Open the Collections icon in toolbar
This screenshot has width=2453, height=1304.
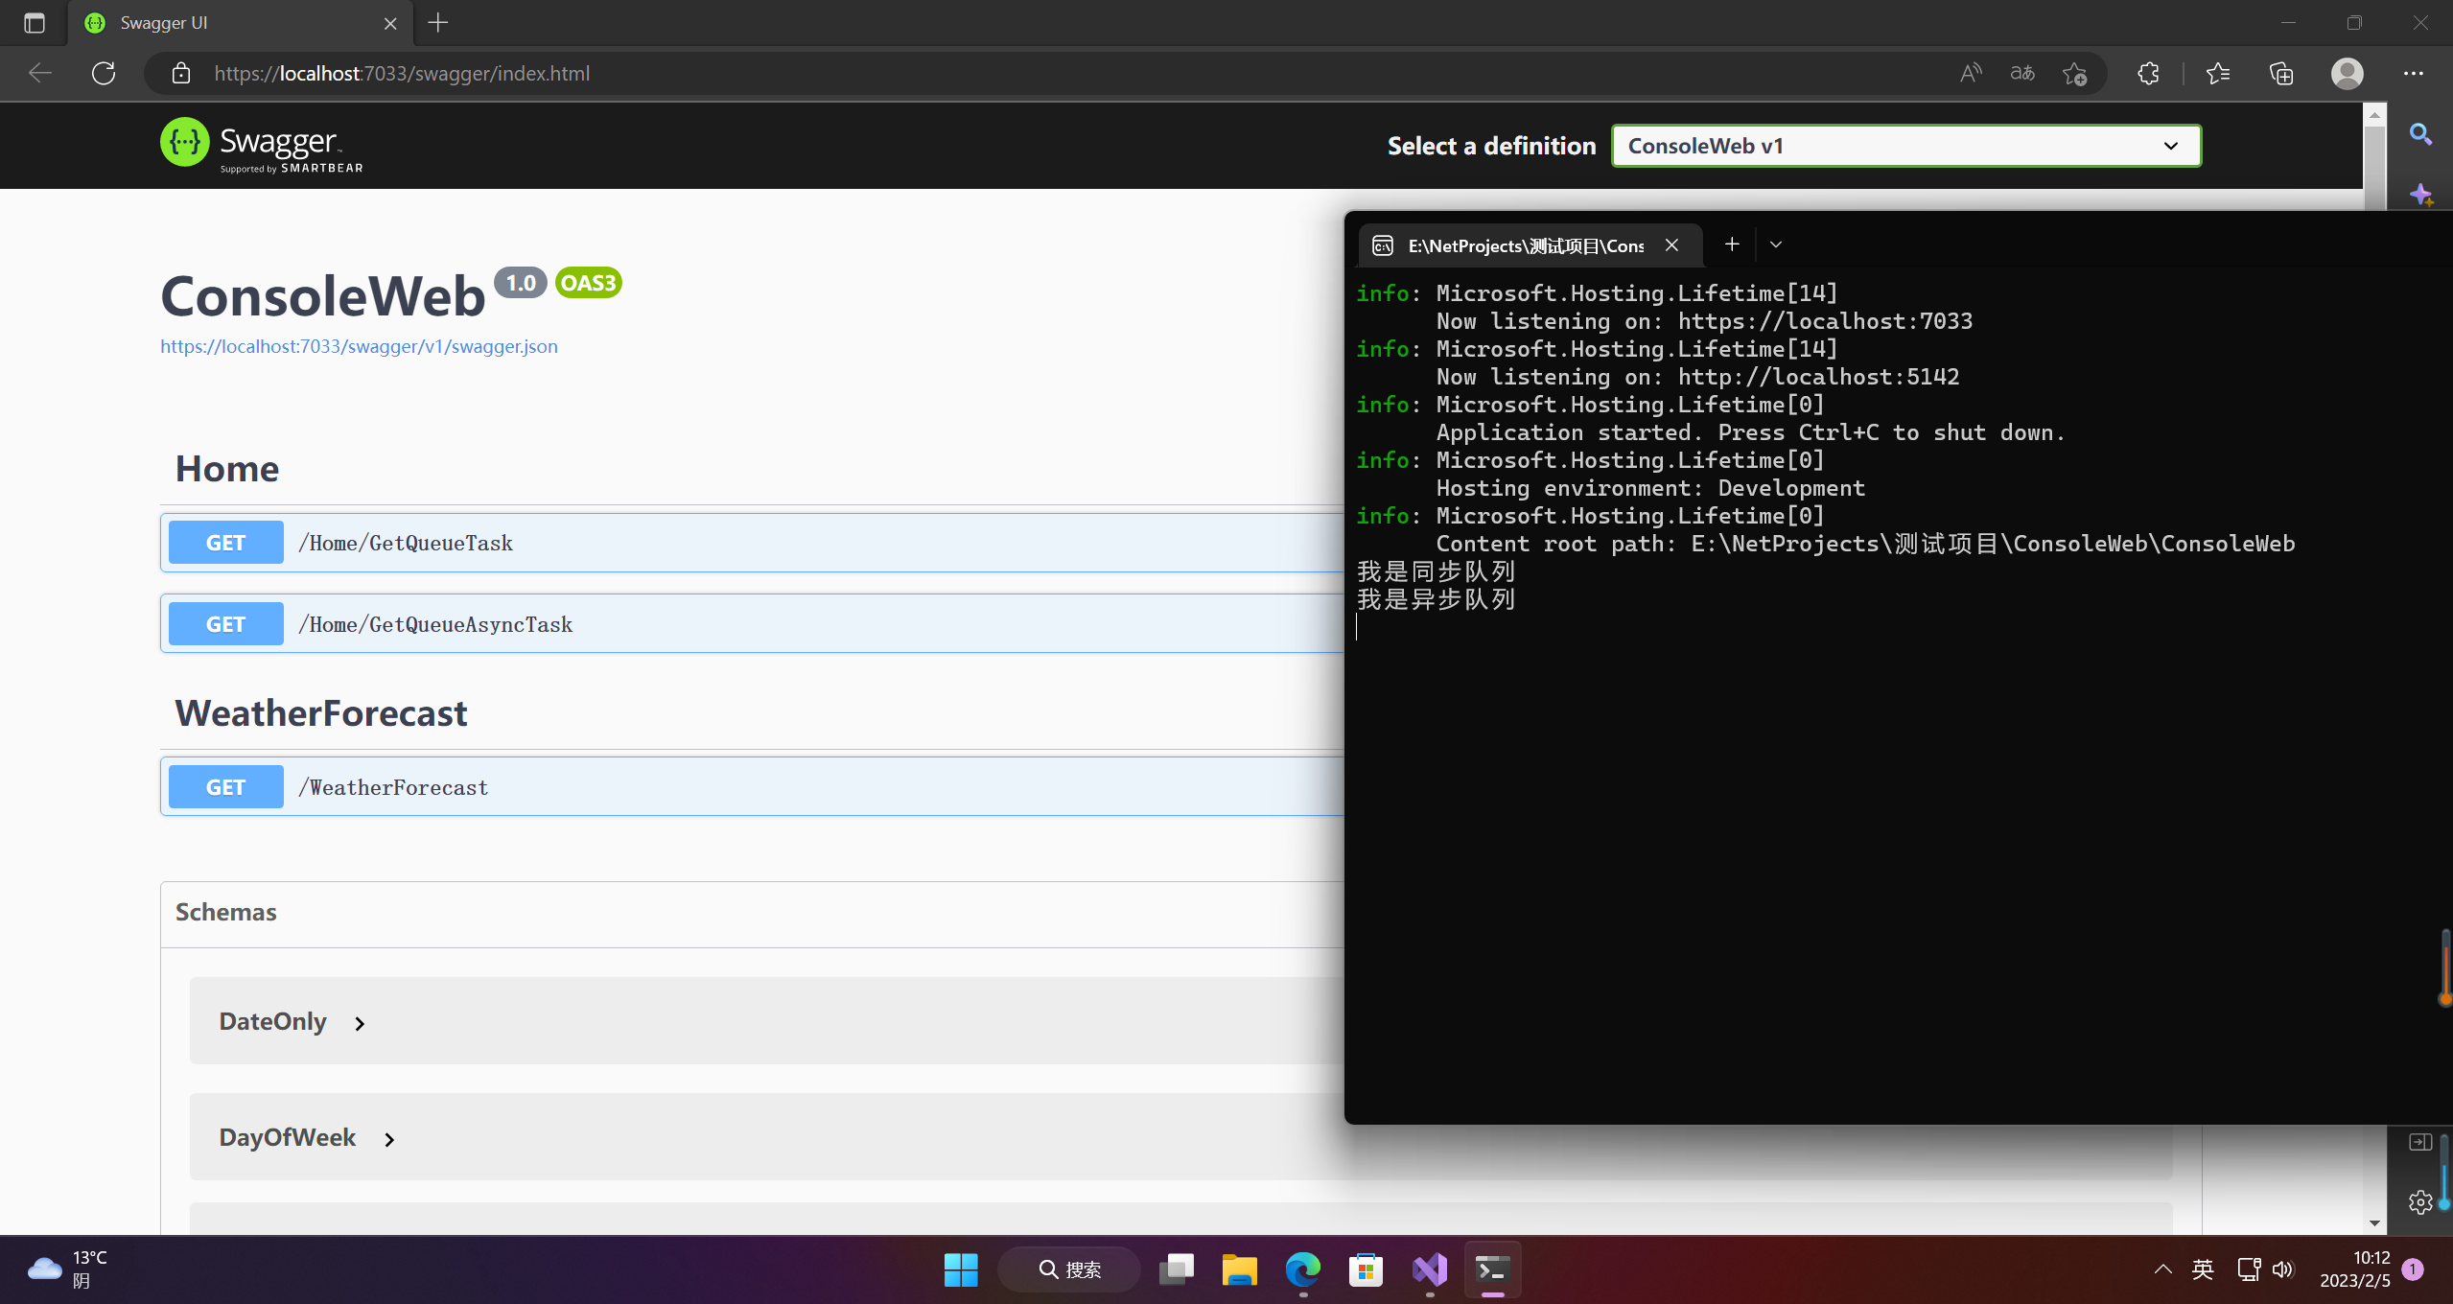pyautogui.click(x=2281, y=73)
